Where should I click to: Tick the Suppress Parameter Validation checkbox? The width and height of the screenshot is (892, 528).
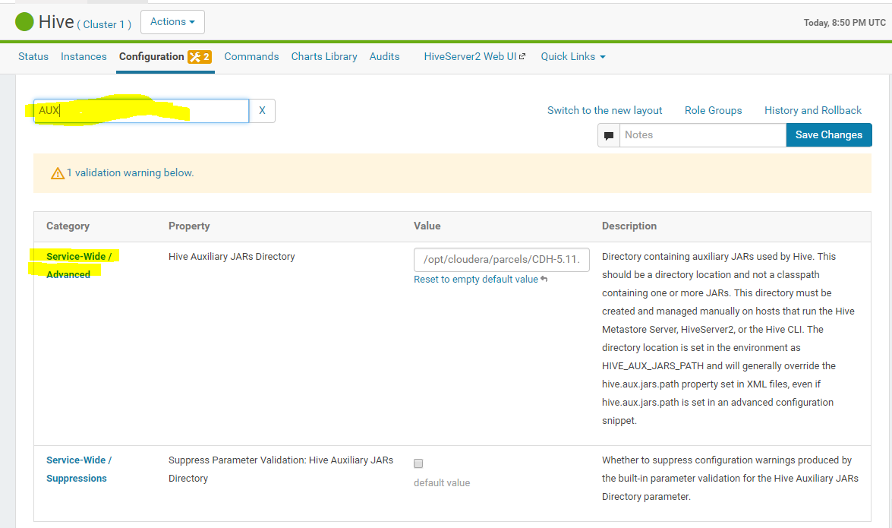point(418,463)
